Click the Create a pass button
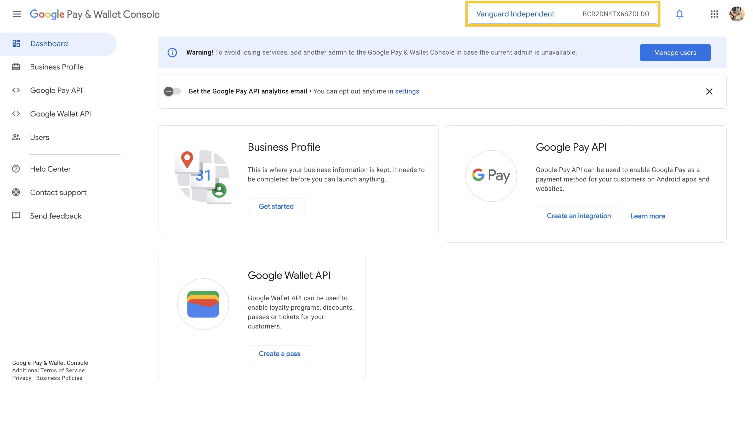The width and height of the screenshot is (753, 423). tap(279, 354)
